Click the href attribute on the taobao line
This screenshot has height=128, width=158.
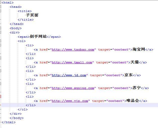pos(44,50)
